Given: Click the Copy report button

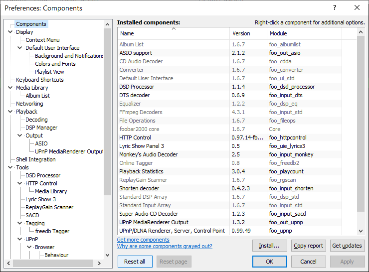Looking at the screenshot, I should [309, 246].
